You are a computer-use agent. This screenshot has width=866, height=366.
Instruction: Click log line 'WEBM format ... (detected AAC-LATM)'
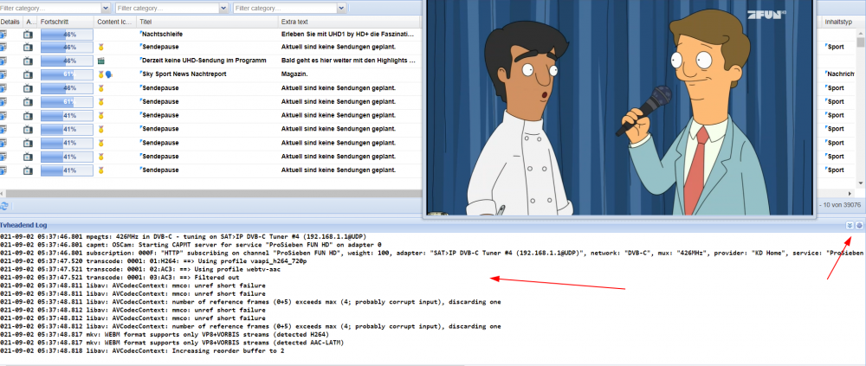[x=171, y=344]
